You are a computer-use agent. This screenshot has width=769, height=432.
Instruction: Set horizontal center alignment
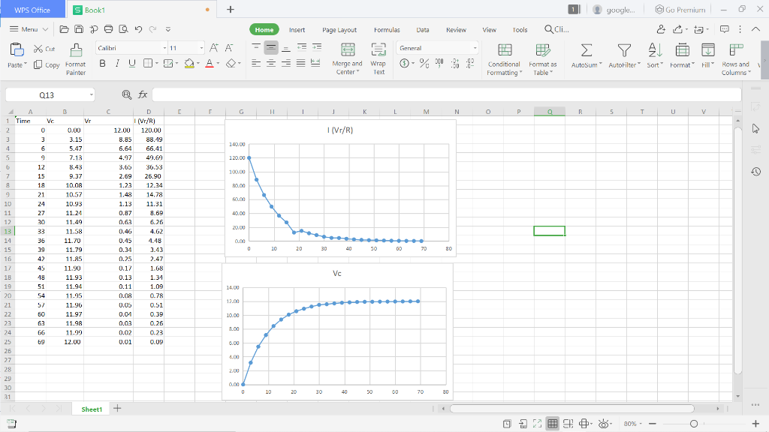pos(270,63)
